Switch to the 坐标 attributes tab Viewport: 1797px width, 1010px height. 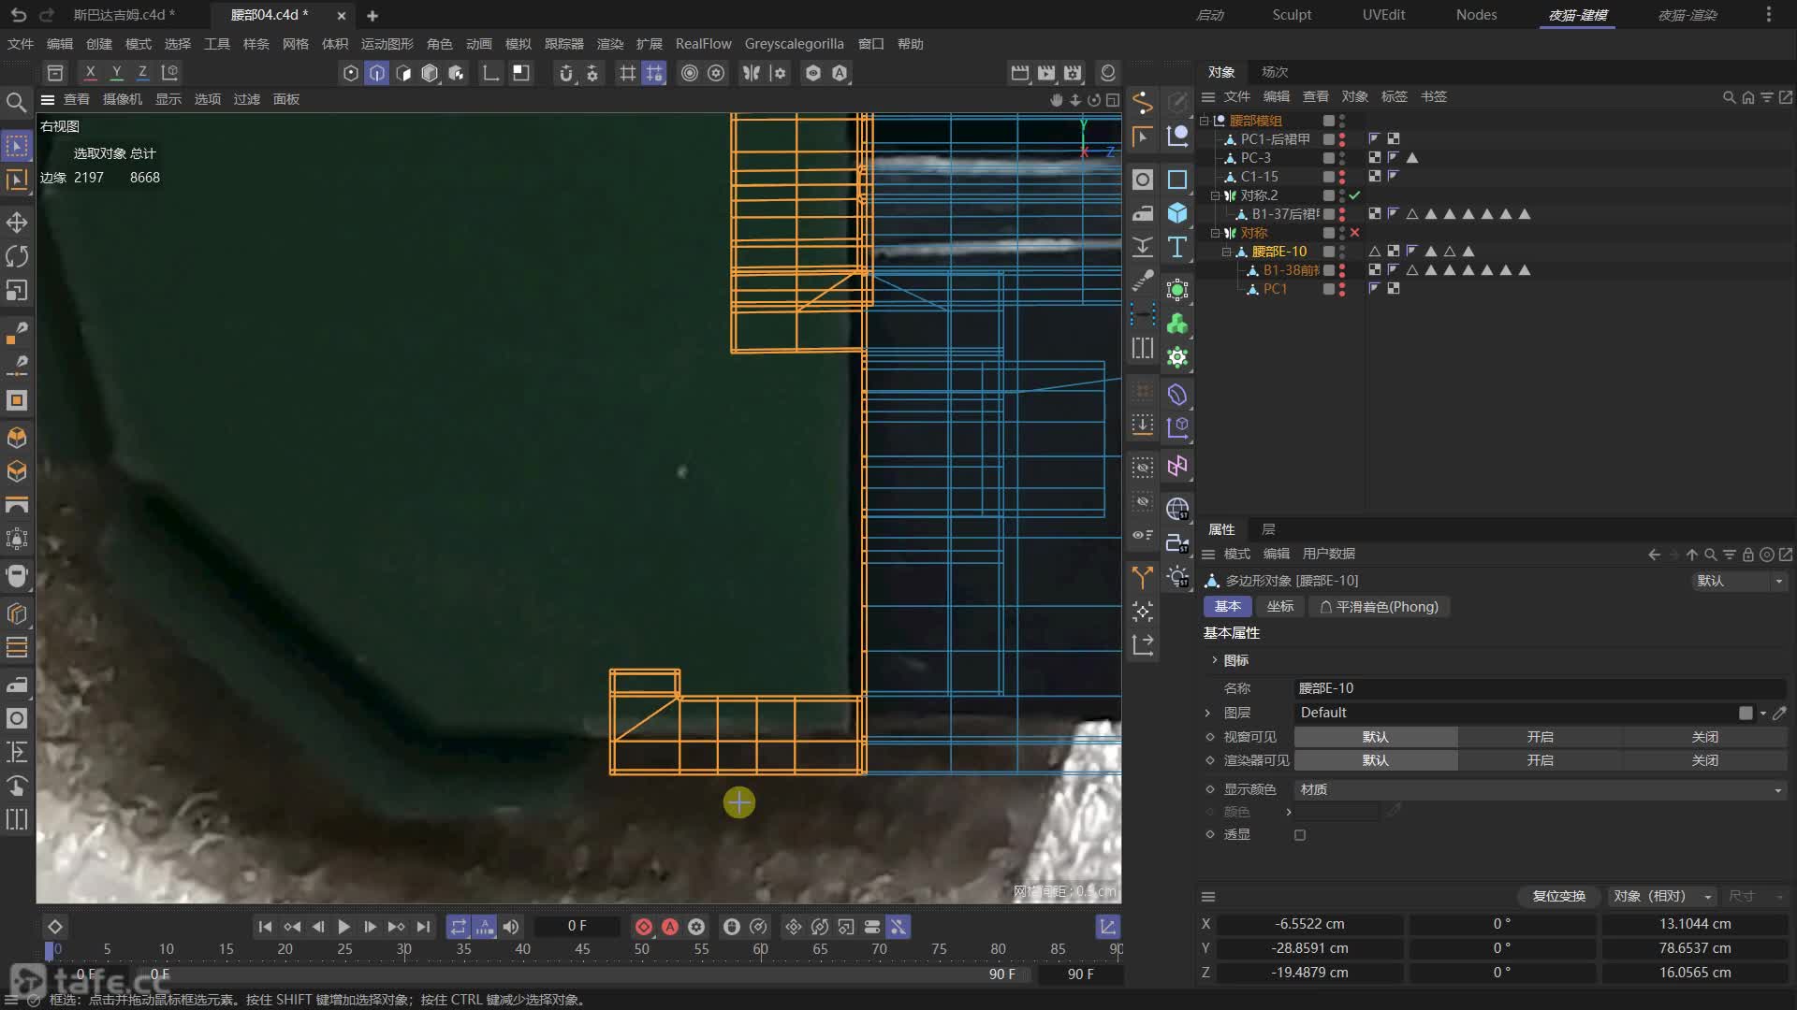tap(1280, 607)
